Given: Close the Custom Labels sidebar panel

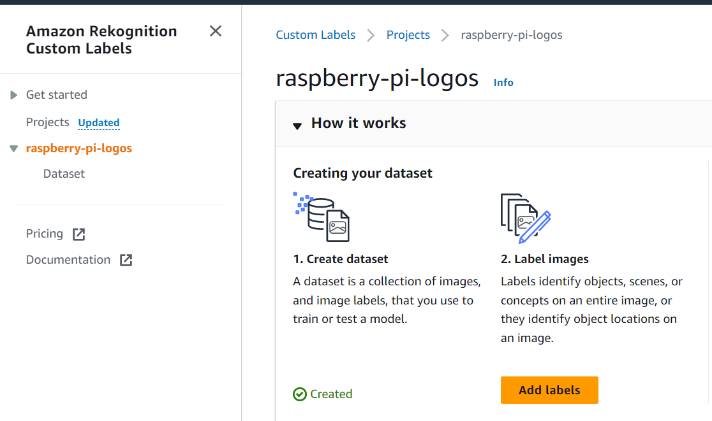Looking at the screenshot, I should [x=216, y=31].
